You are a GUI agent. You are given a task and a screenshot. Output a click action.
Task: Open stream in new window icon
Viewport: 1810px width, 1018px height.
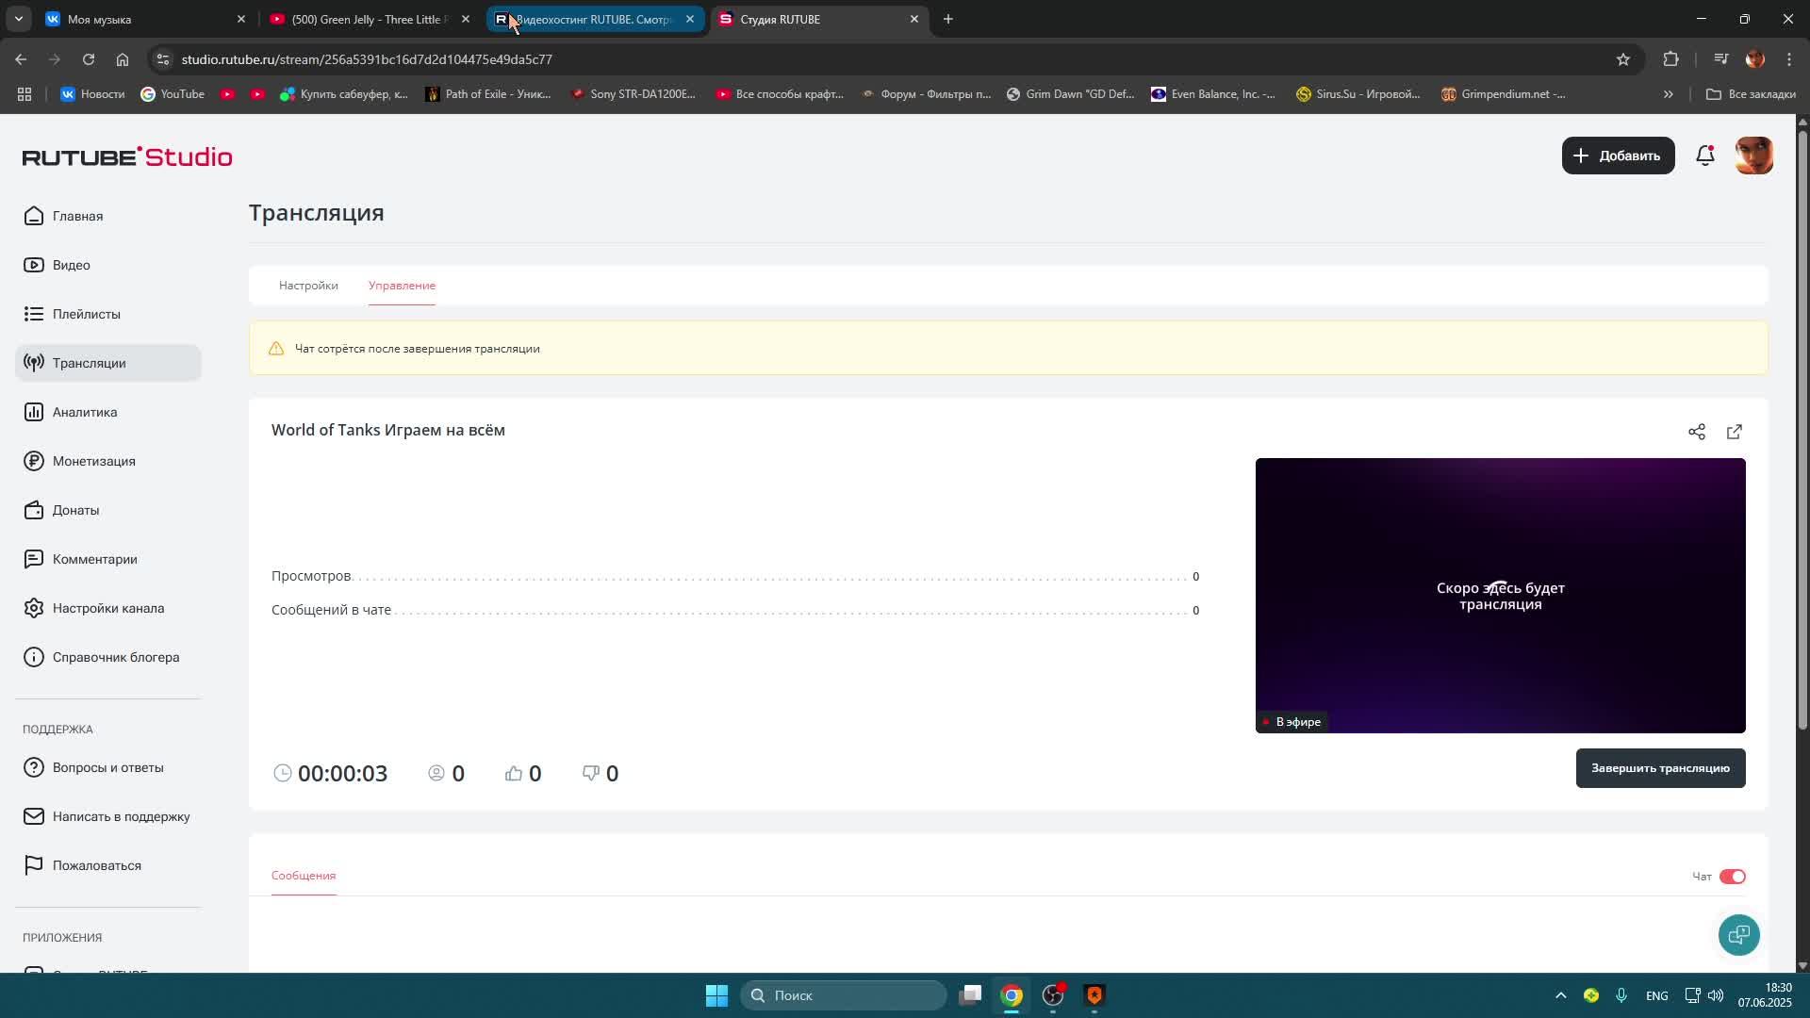point(1734,432)
